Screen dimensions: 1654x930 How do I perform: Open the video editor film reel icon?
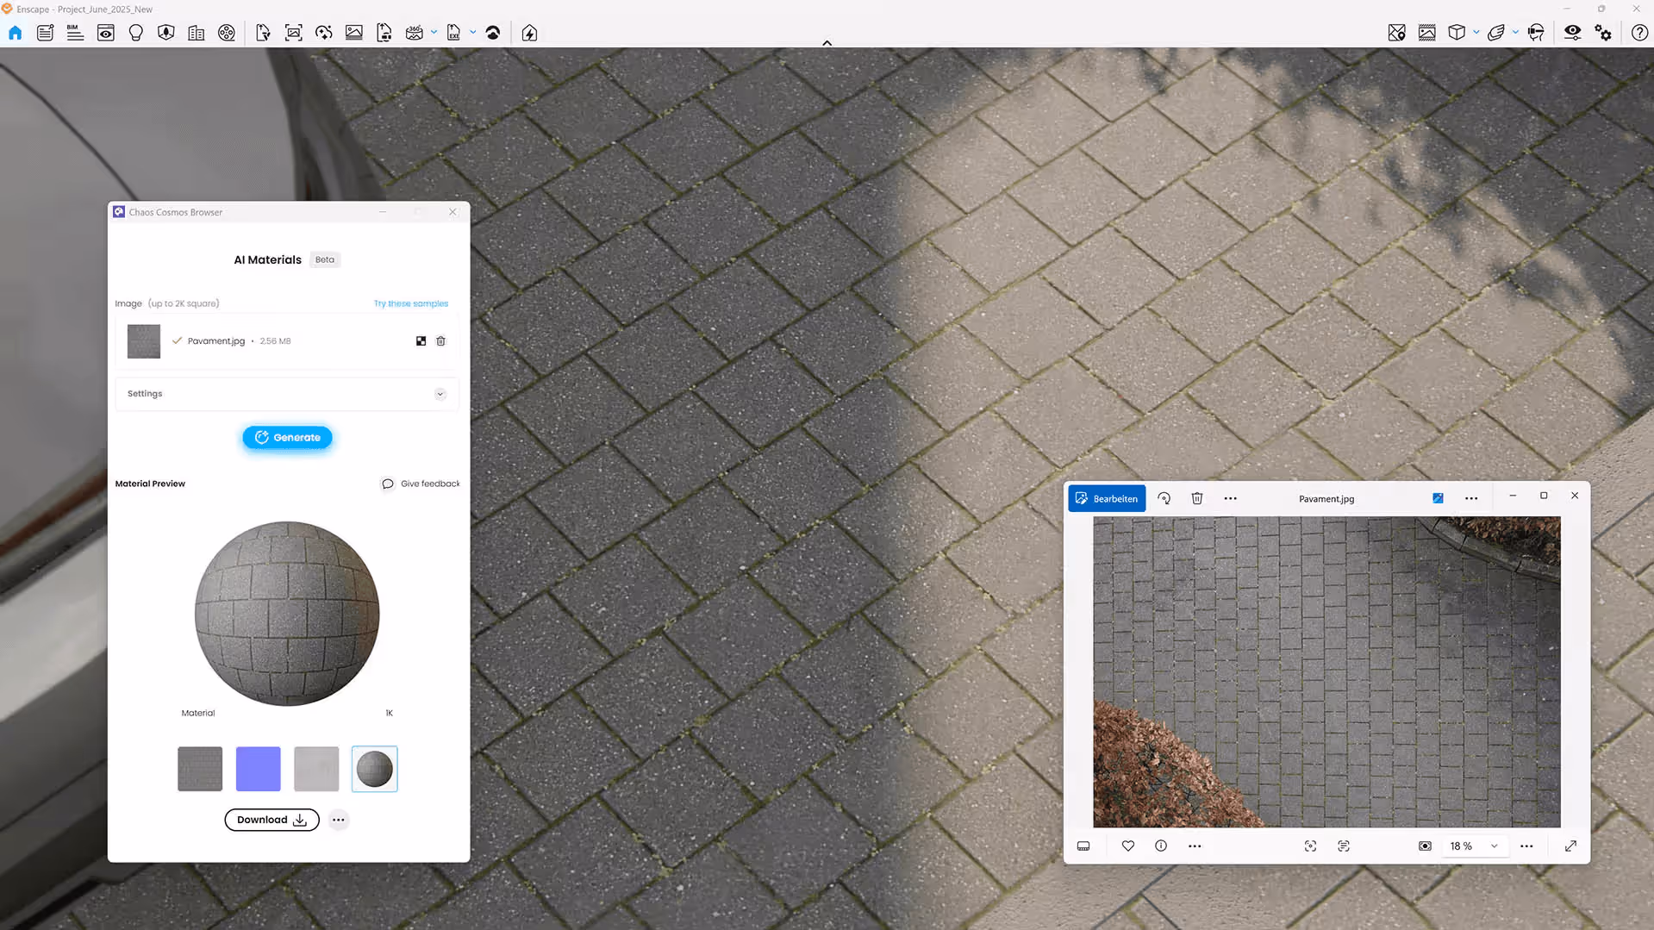click(227, 33)
